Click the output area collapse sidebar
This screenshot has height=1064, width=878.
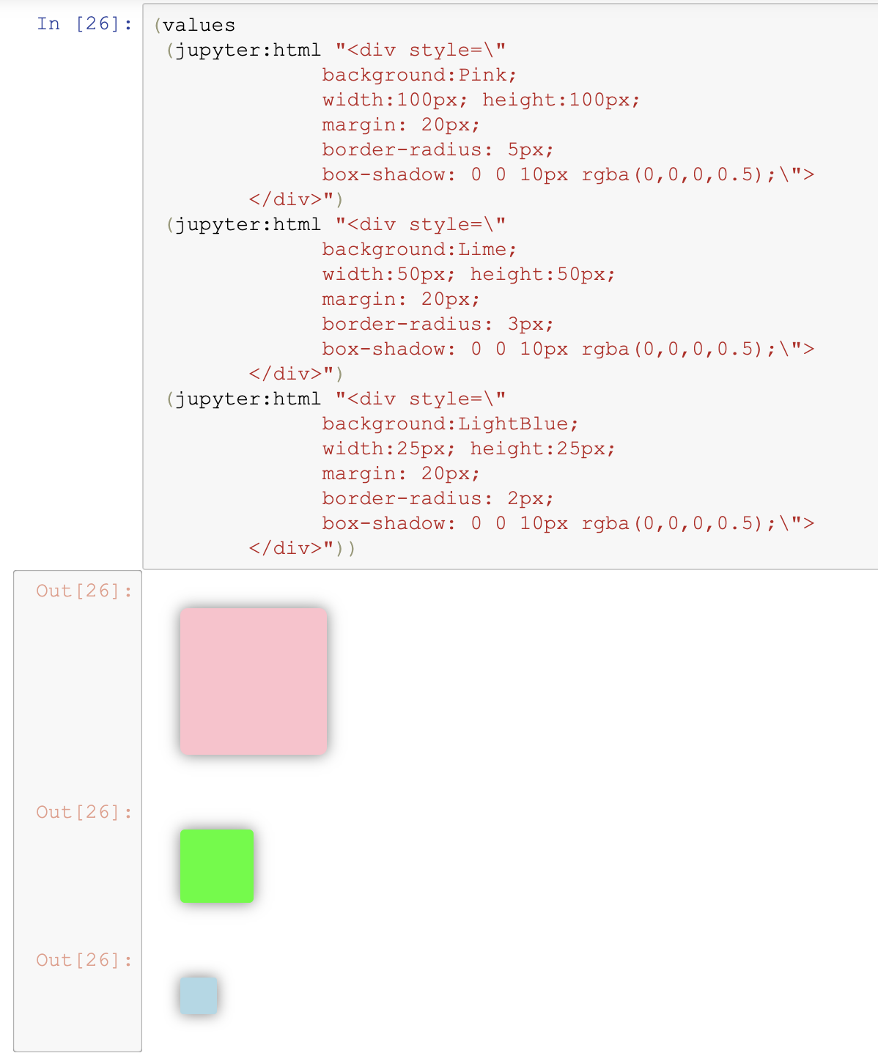(x=78, y=811)
